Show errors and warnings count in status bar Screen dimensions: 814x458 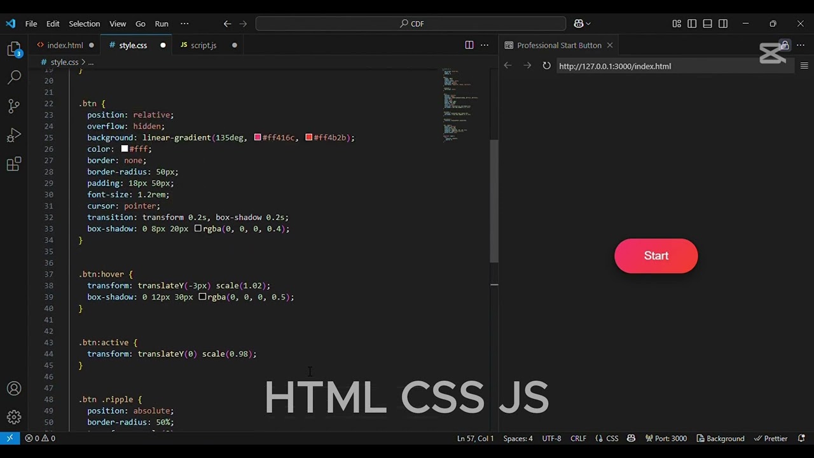pyautogui.click(x=40, y=438)
